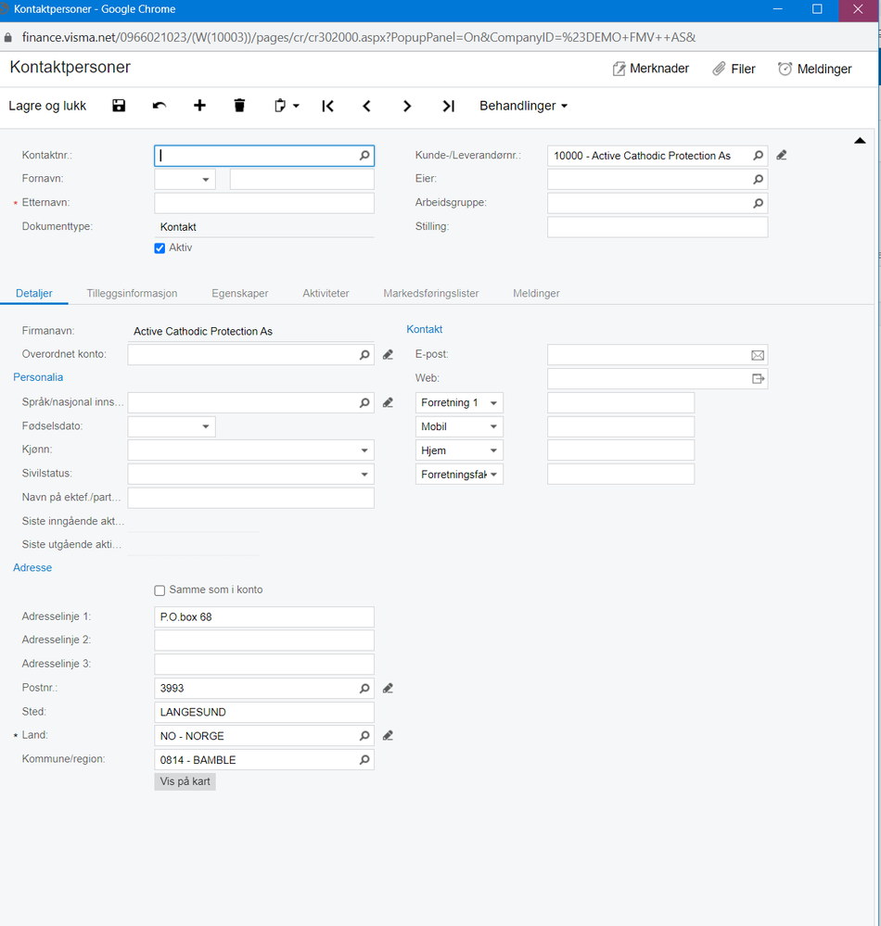Viewport: 881px width, 926px height.
Task: Go to last record icon
Action: [449, 106]
